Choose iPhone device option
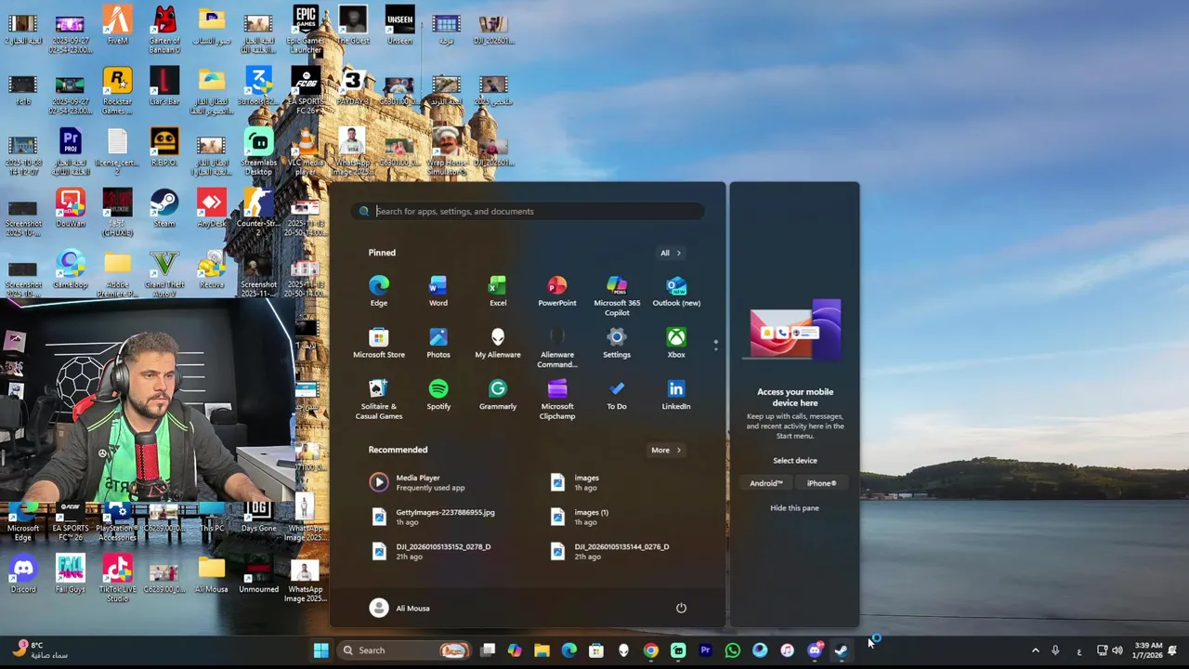Image resolution: width=1189 pixels, height=669 pixels. [821, 483]
